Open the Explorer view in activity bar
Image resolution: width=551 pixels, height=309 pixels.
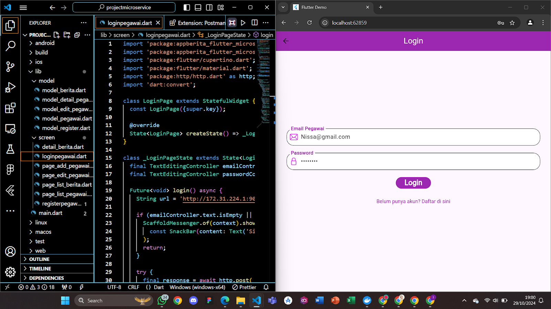[10, 25]
